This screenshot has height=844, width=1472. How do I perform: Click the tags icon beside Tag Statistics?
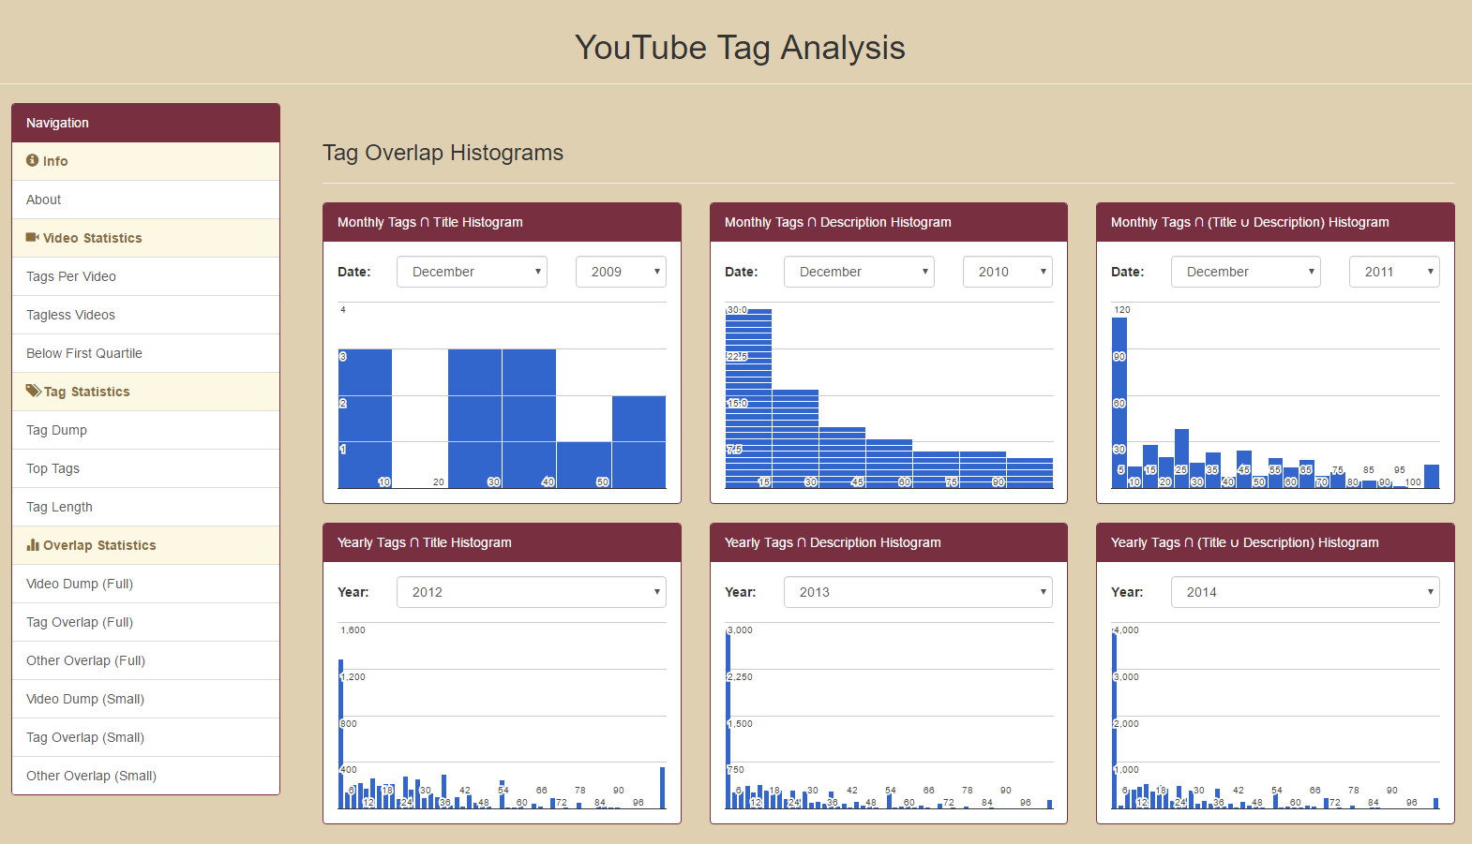pyautogui.click(x=33, y=391)
